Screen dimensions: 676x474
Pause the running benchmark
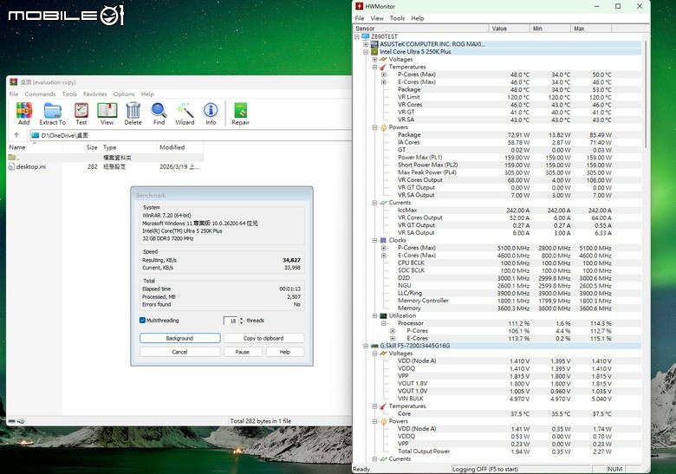click(x=243, y=352)
